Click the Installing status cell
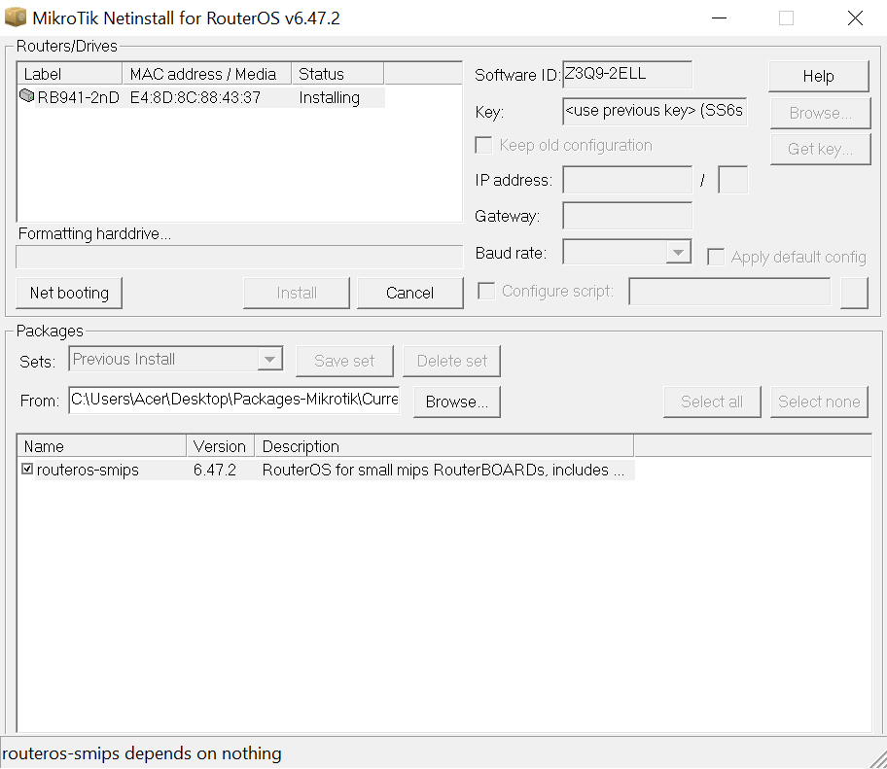The height and width of the screenshot is (769, 887). point(330,97)
